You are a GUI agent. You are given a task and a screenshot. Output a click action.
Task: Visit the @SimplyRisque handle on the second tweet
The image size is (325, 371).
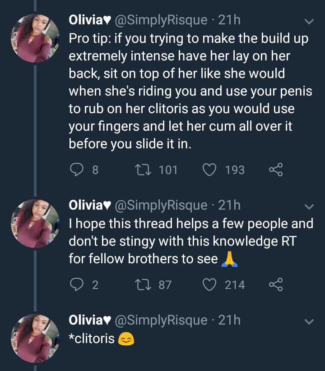[162, 205]
